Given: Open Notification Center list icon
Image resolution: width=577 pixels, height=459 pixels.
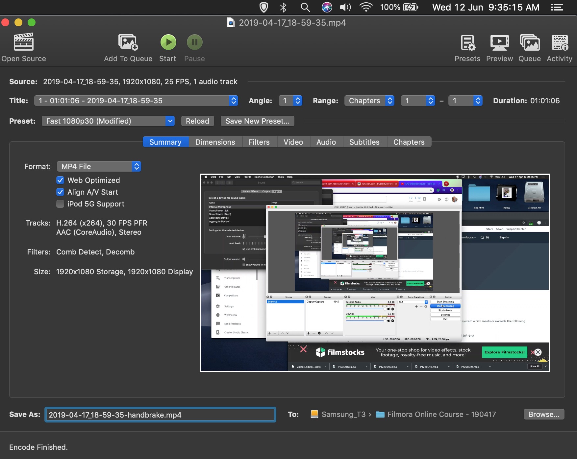Looking at the screenshot, I should [x=557, y=7].
